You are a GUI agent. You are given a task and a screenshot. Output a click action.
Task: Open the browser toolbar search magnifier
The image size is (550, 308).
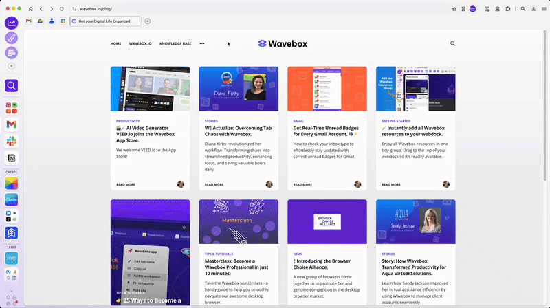point(523,9)
